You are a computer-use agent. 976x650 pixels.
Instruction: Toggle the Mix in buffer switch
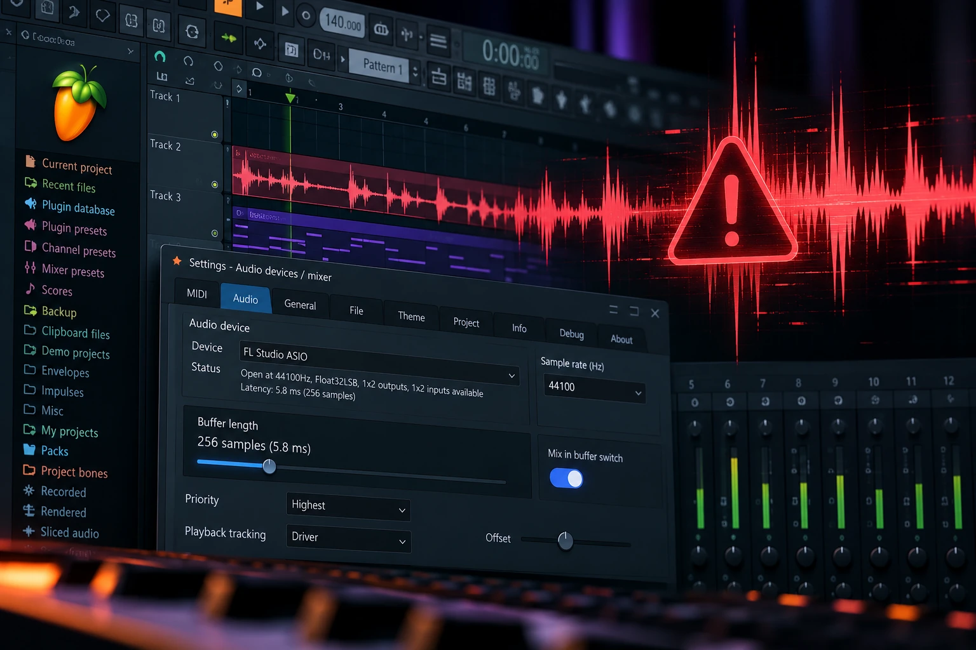[566, 478]
